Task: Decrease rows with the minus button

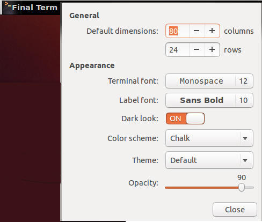Action: [196, 49]
